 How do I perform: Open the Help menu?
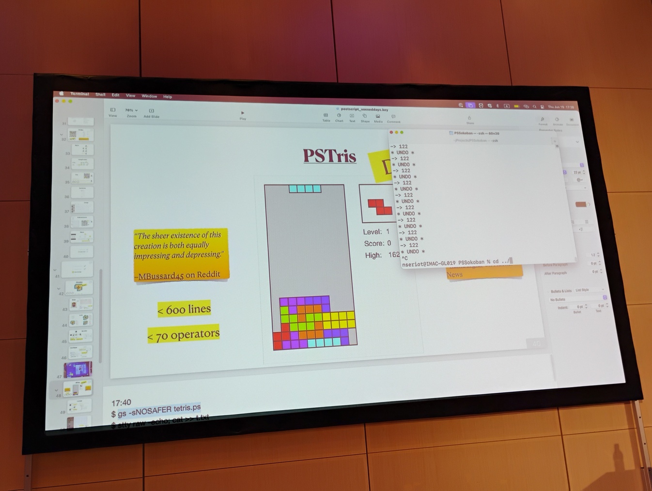(168, 96)
